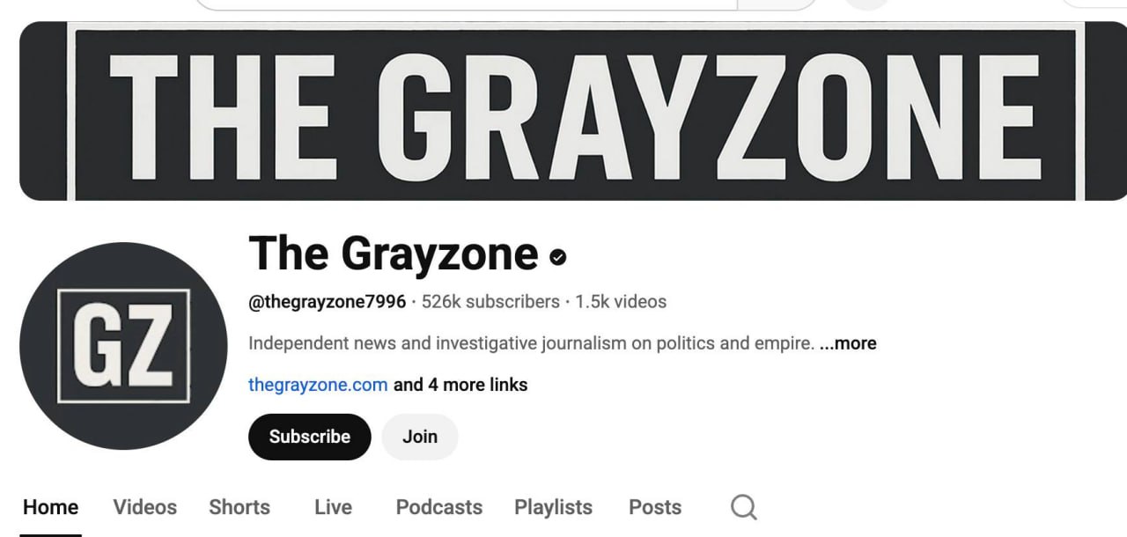Image resolution: width=1127 pixels, height=537 pixels.
Task: Click the 1.5k videos count
Action: point(621,302)
